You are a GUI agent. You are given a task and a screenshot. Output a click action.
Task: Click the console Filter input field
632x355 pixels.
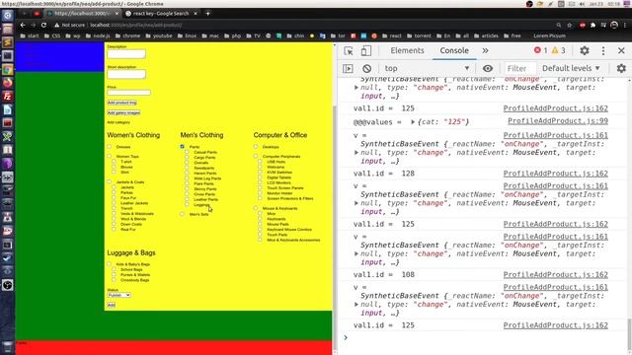point(519,68)
